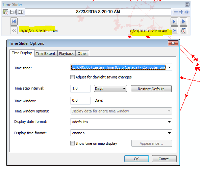The image size is (200, 170).
Task: Open the Time zone dropdown
Action: pos(169,67)
